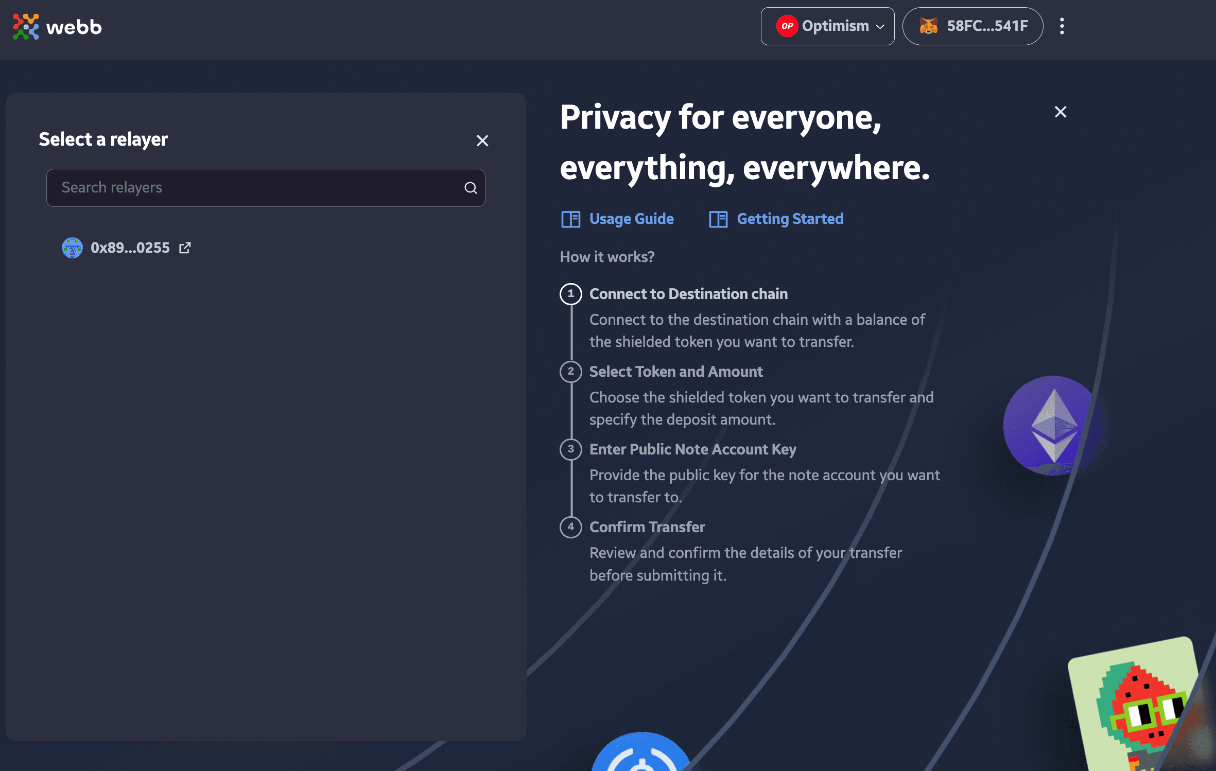Image resolution: width=1216 pixels, height=771 pixels.
Task: Close the Privacy info overlay
Action: (1061, 112)
